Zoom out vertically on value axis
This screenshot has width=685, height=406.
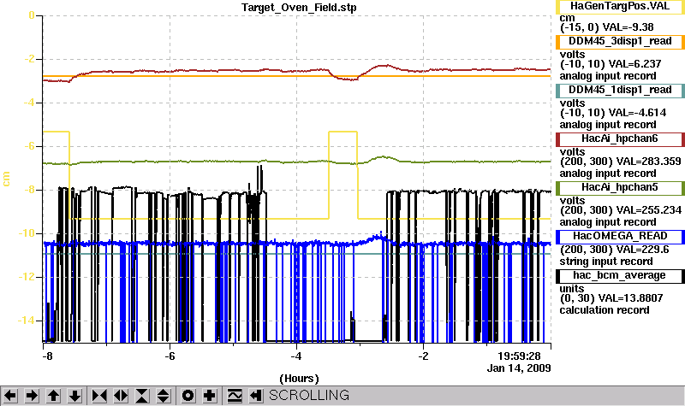pos(164,396)
